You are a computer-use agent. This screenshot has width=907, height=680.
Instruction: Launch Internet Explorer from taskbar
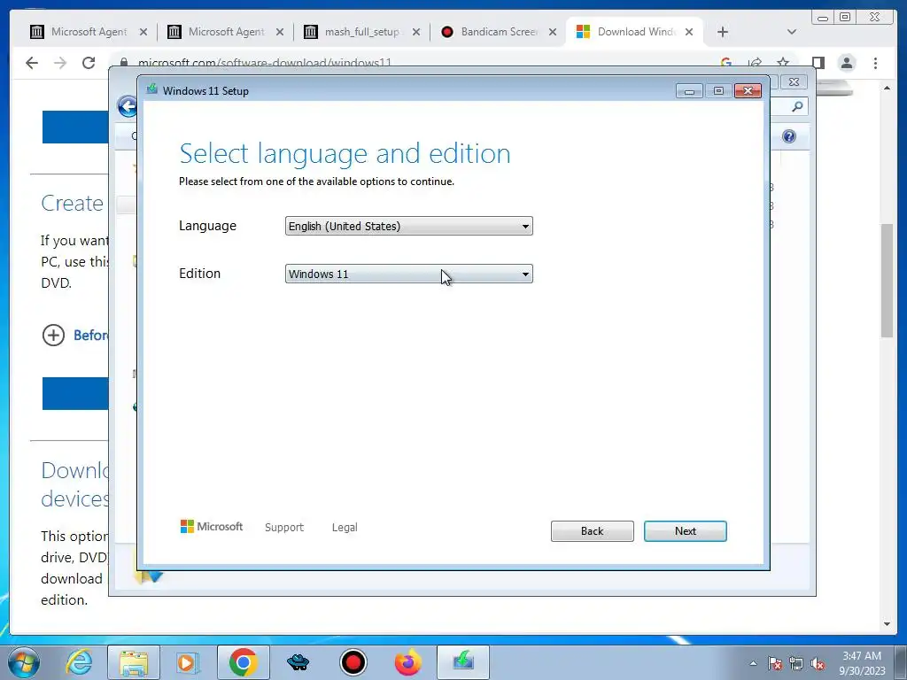point(79,662)
